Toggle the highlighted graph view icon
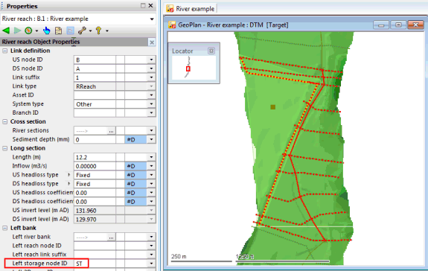The image size is (428, 271). [x=70, y=31]
